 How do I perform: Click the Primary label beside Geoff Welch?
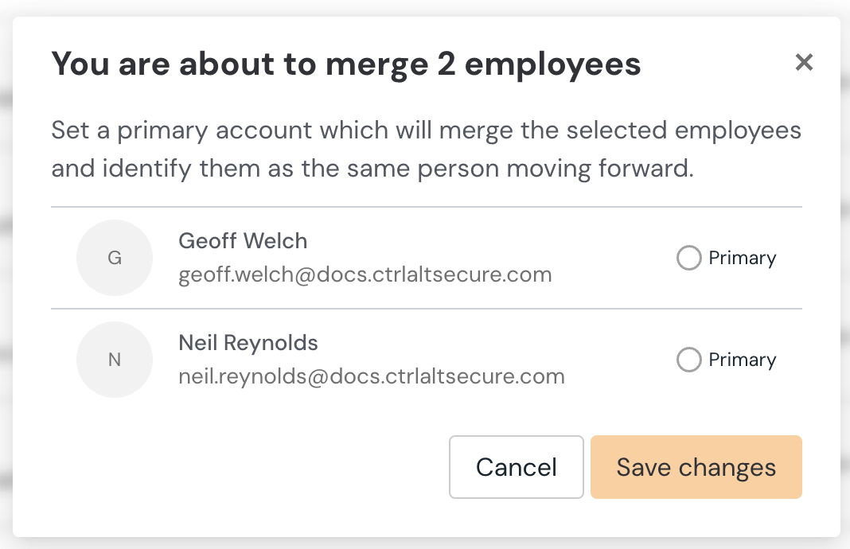[x=742, y=258]
